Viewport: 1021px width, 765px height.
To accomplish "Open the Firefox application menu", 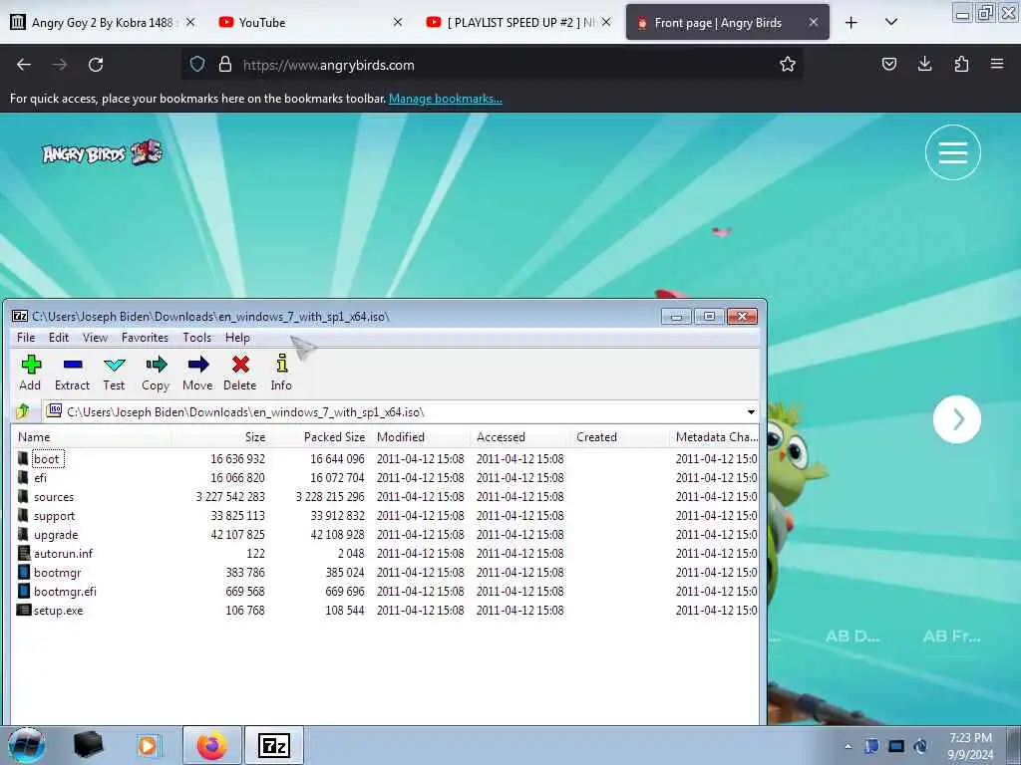I will (x=997, y=64).
